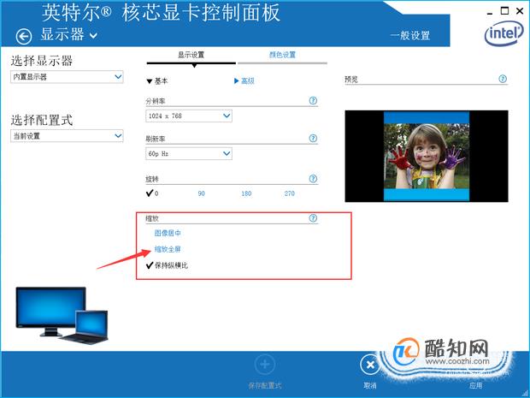
Task: Select 图像居中 scaling option
Action: [168, 233]
